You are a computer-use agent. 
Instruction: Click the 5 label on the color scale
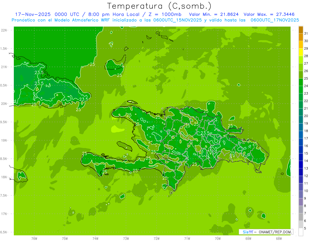(305, 228)
